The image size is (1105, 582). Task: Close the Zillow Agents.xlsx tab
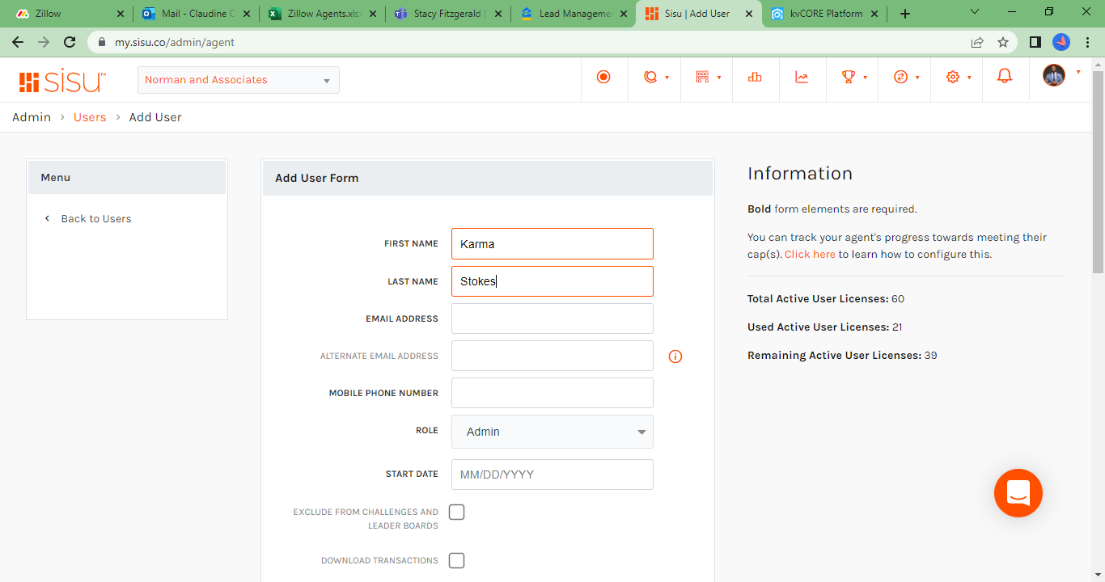[371, 14]
